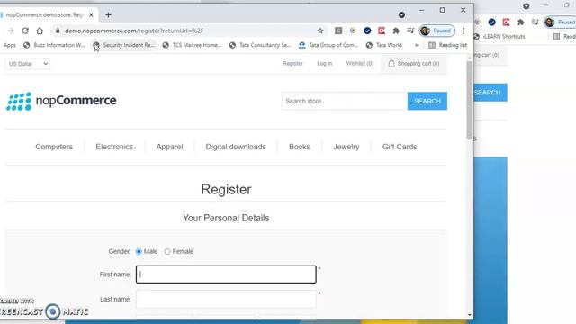
Task: Open TCS Maitree Home bookmark
Action: (x=192, y=45)
